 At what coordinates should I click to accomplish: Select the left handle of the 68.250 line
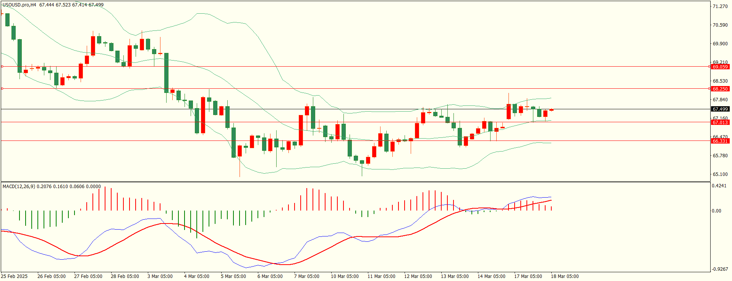pos(2,89)
